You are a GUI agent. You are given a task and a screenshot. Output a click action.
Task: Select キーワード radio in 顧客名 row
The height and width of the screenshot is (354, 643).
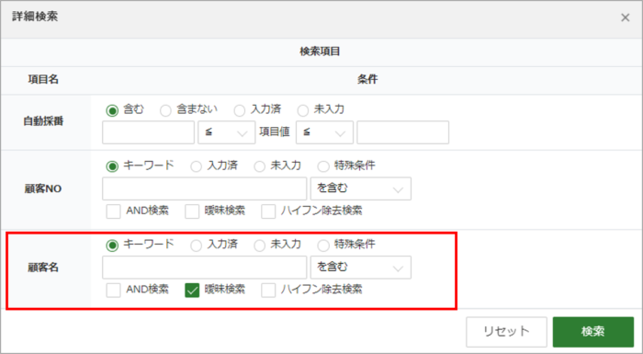(112, 246)
